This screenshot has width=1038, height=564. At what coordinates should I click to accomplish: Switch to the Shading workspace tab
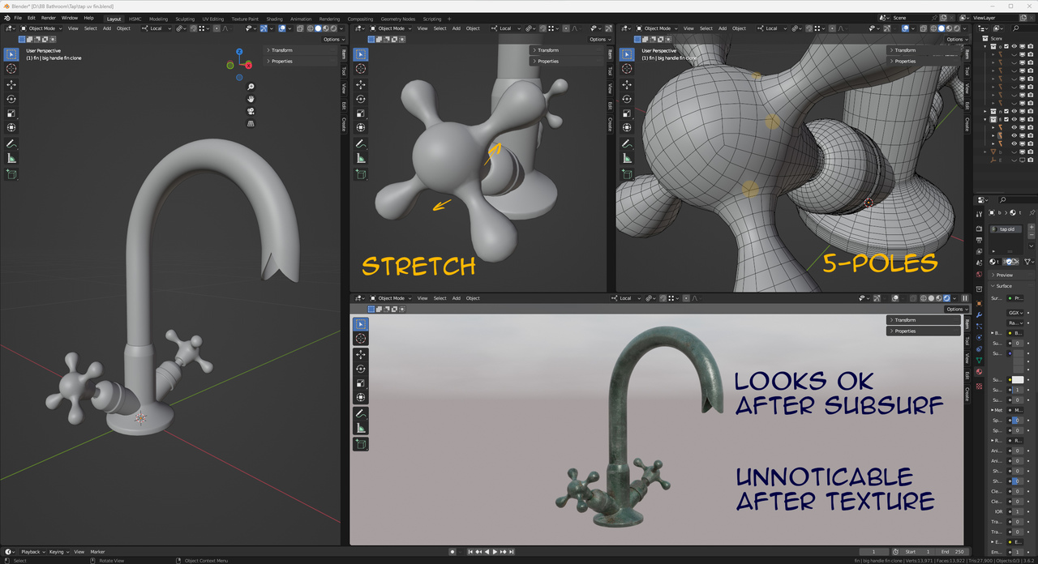point(274,19)
